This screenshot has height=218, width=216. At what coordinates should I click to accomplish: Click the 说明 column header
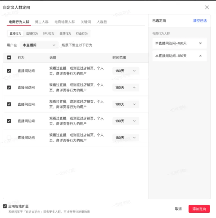click(53, 57)
